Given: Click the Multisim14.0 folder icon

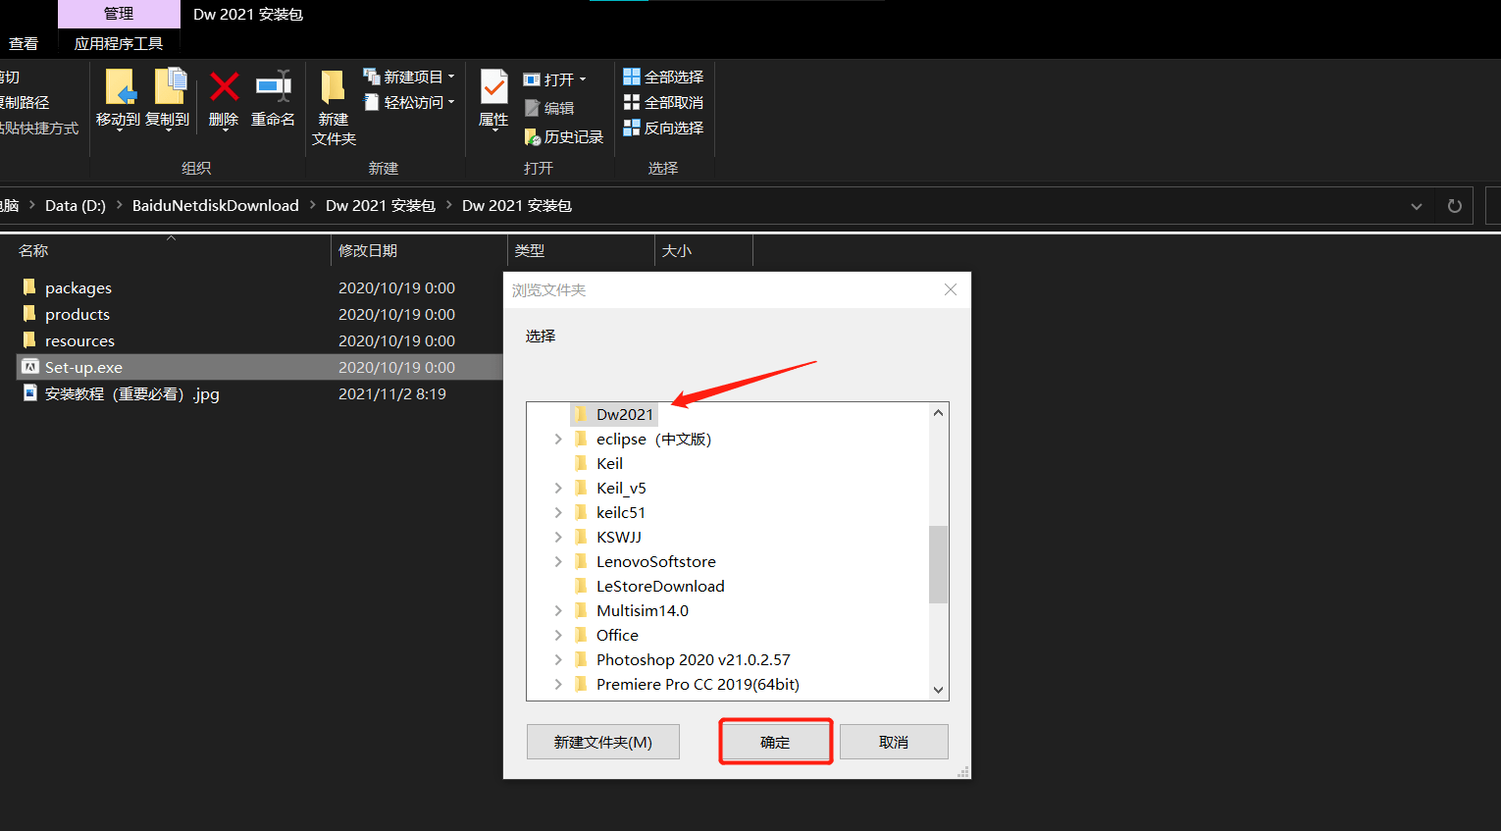Looking at the screenshot, I should 581,610.
